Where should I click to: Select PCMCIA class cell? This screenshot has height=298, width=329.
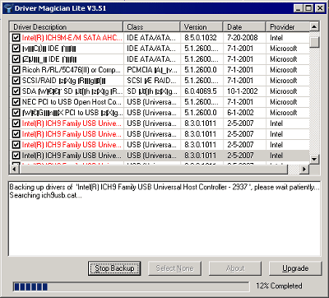(151, 70)
